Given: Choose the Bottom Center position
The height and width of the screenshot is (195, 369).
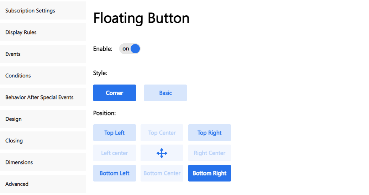Looking at the screenshot, I should coord(162,173).
